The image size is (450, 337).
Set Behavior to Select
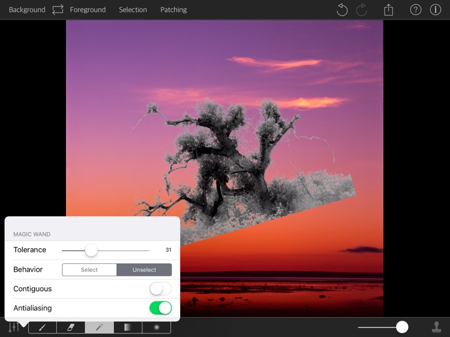click(x=89, y=270)
